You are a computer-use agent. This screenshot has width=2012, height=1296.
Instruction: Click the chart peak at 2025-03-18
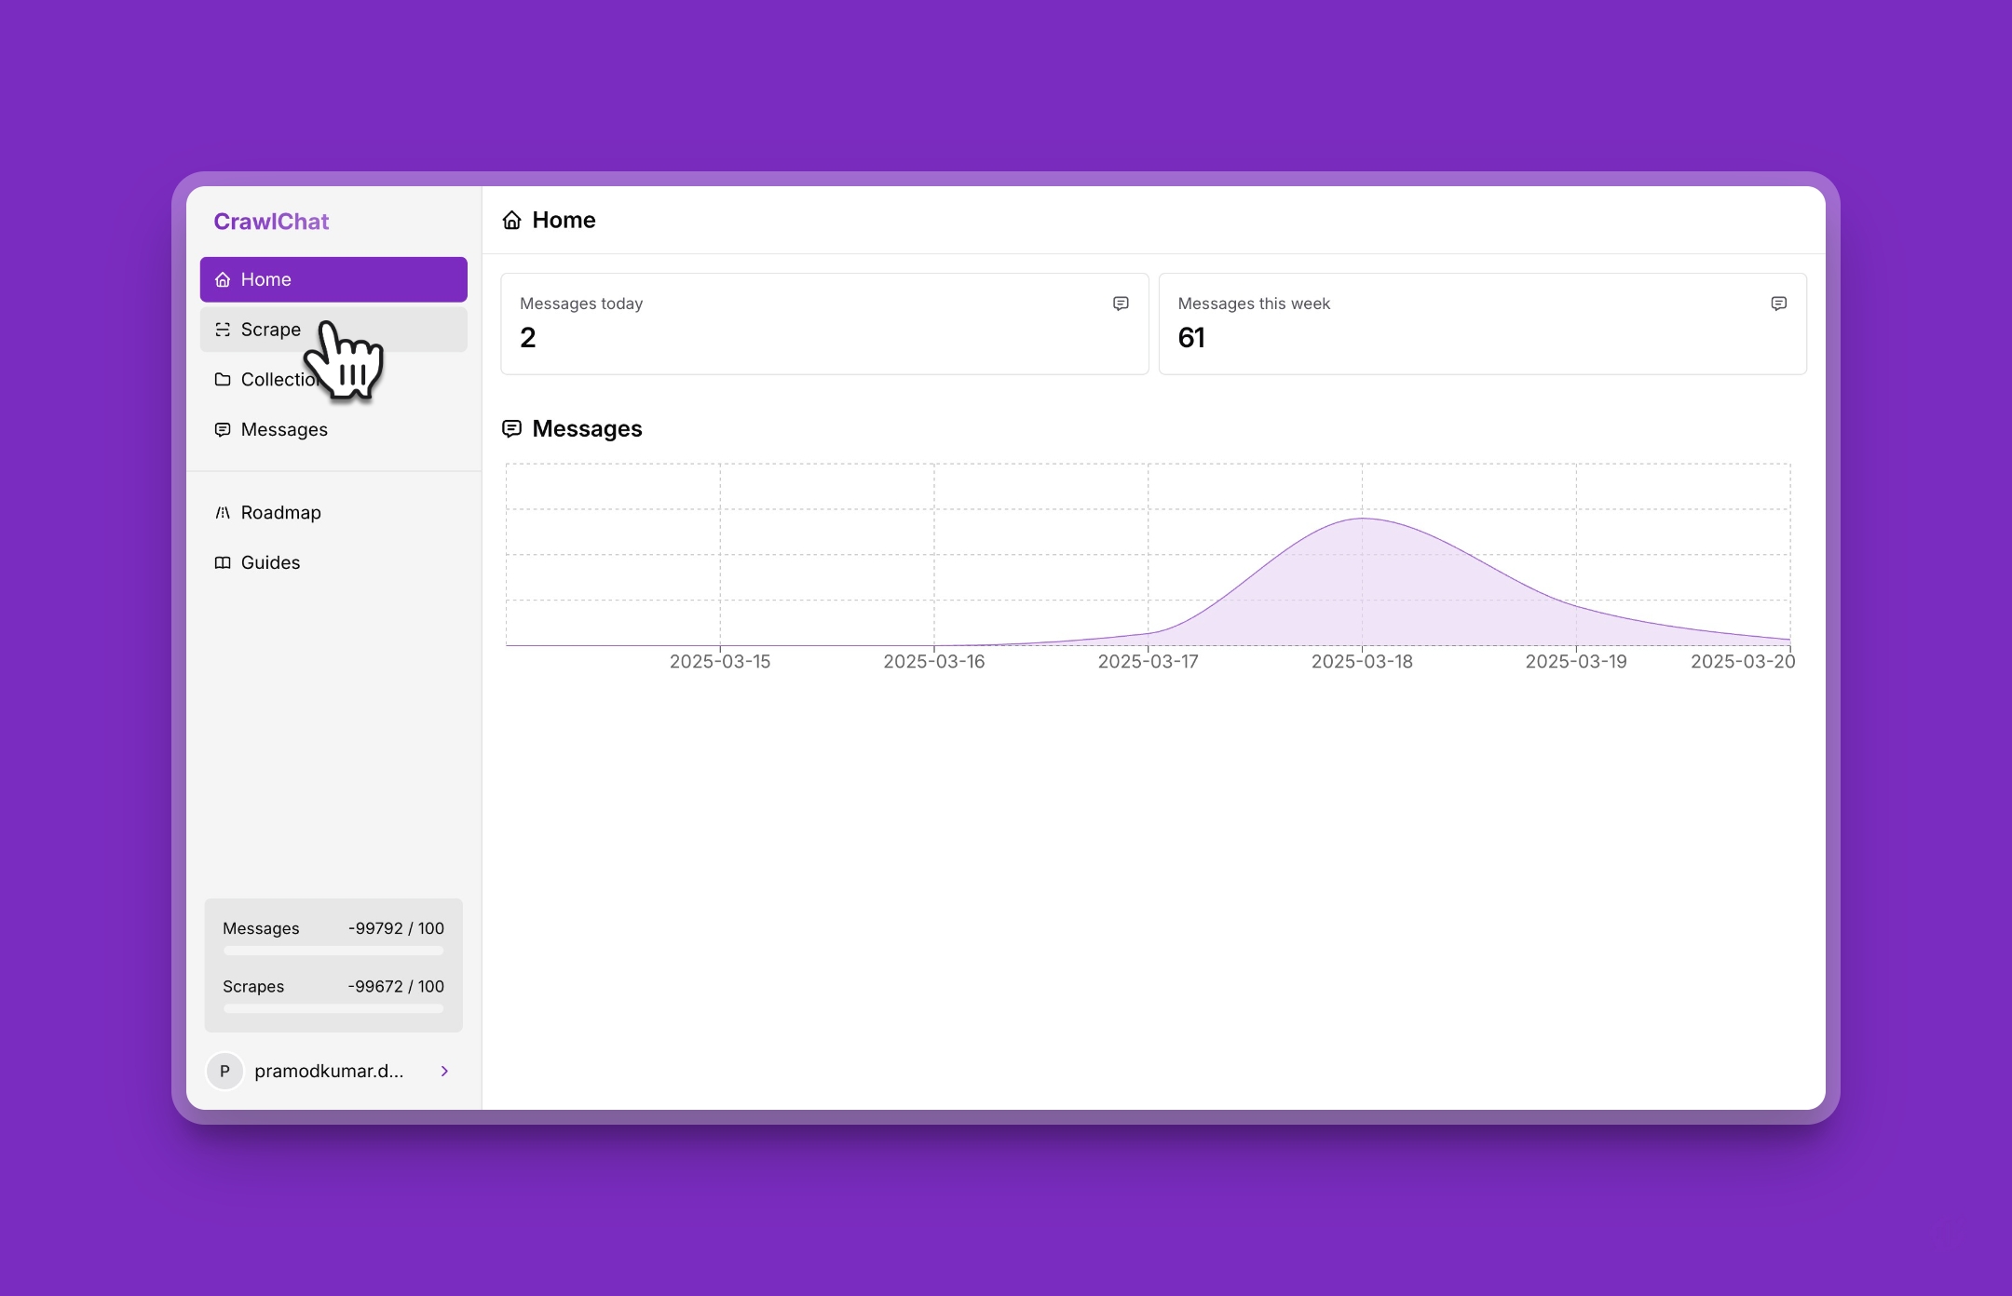point(1362,519)
